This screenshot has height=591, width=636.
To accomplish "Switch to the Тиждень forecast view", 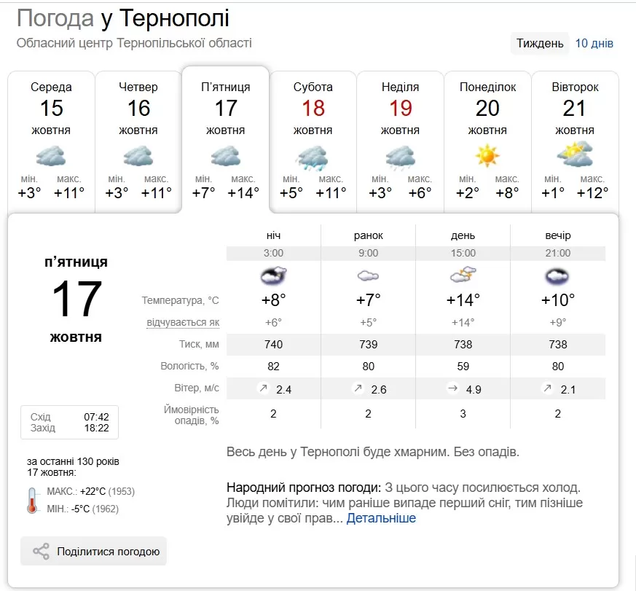I will (540, 43).
